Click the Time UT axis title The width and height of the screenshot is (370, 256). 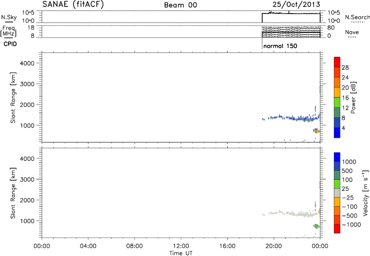181,253
